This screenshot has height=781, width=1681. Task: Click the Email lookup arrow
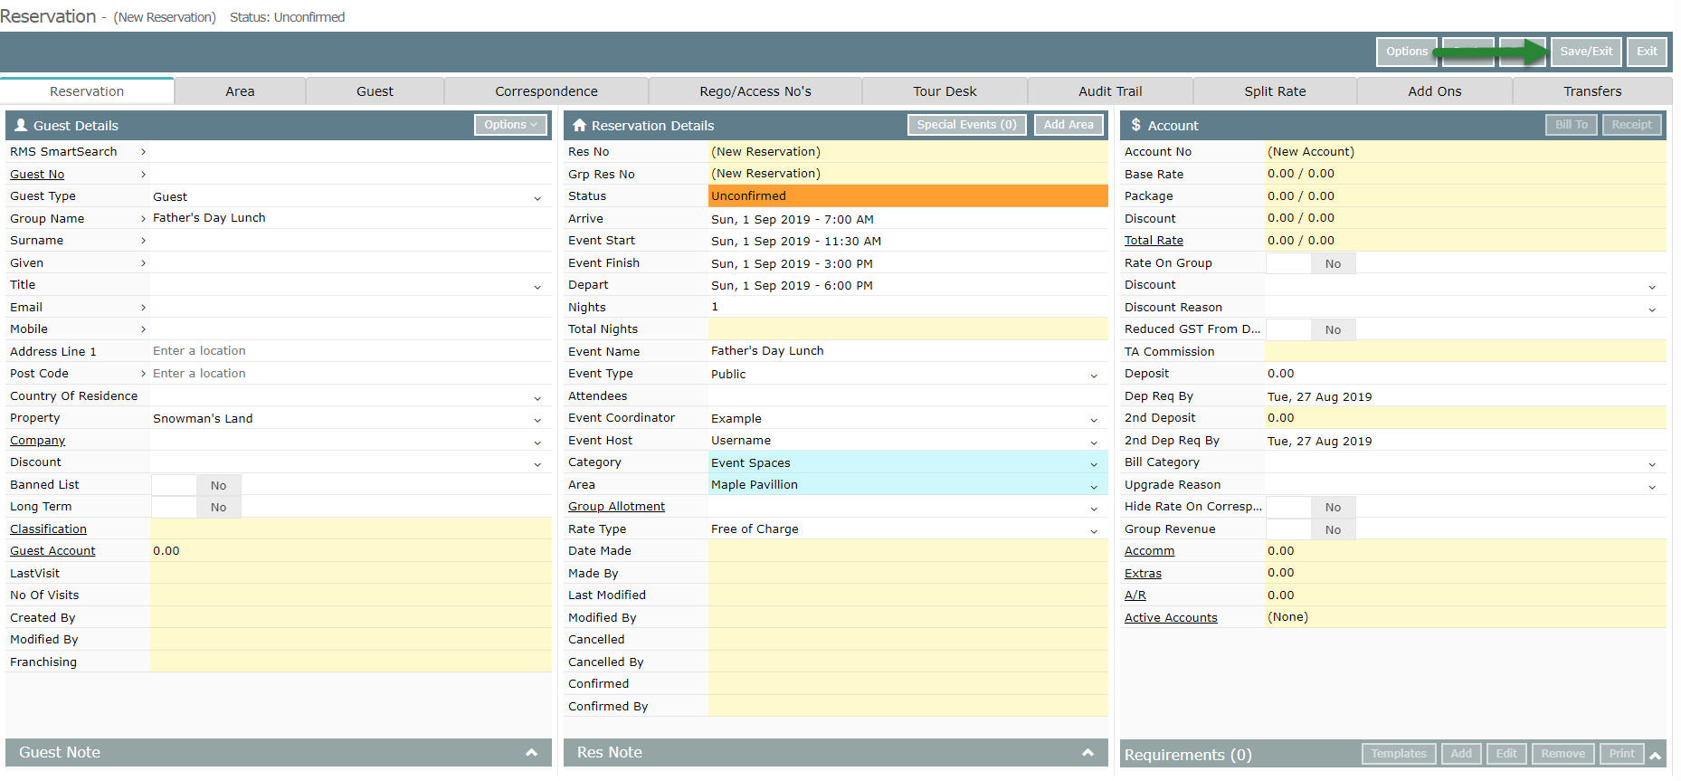tap(143, 308)
